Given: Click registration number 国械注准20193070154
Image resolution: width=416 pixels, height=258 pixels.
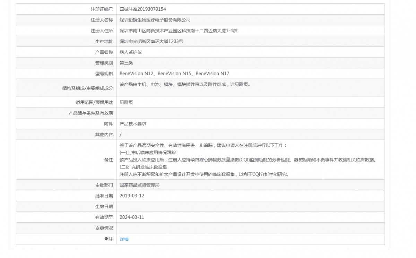Looking at the screenshot, I should (x=140, y=9).
